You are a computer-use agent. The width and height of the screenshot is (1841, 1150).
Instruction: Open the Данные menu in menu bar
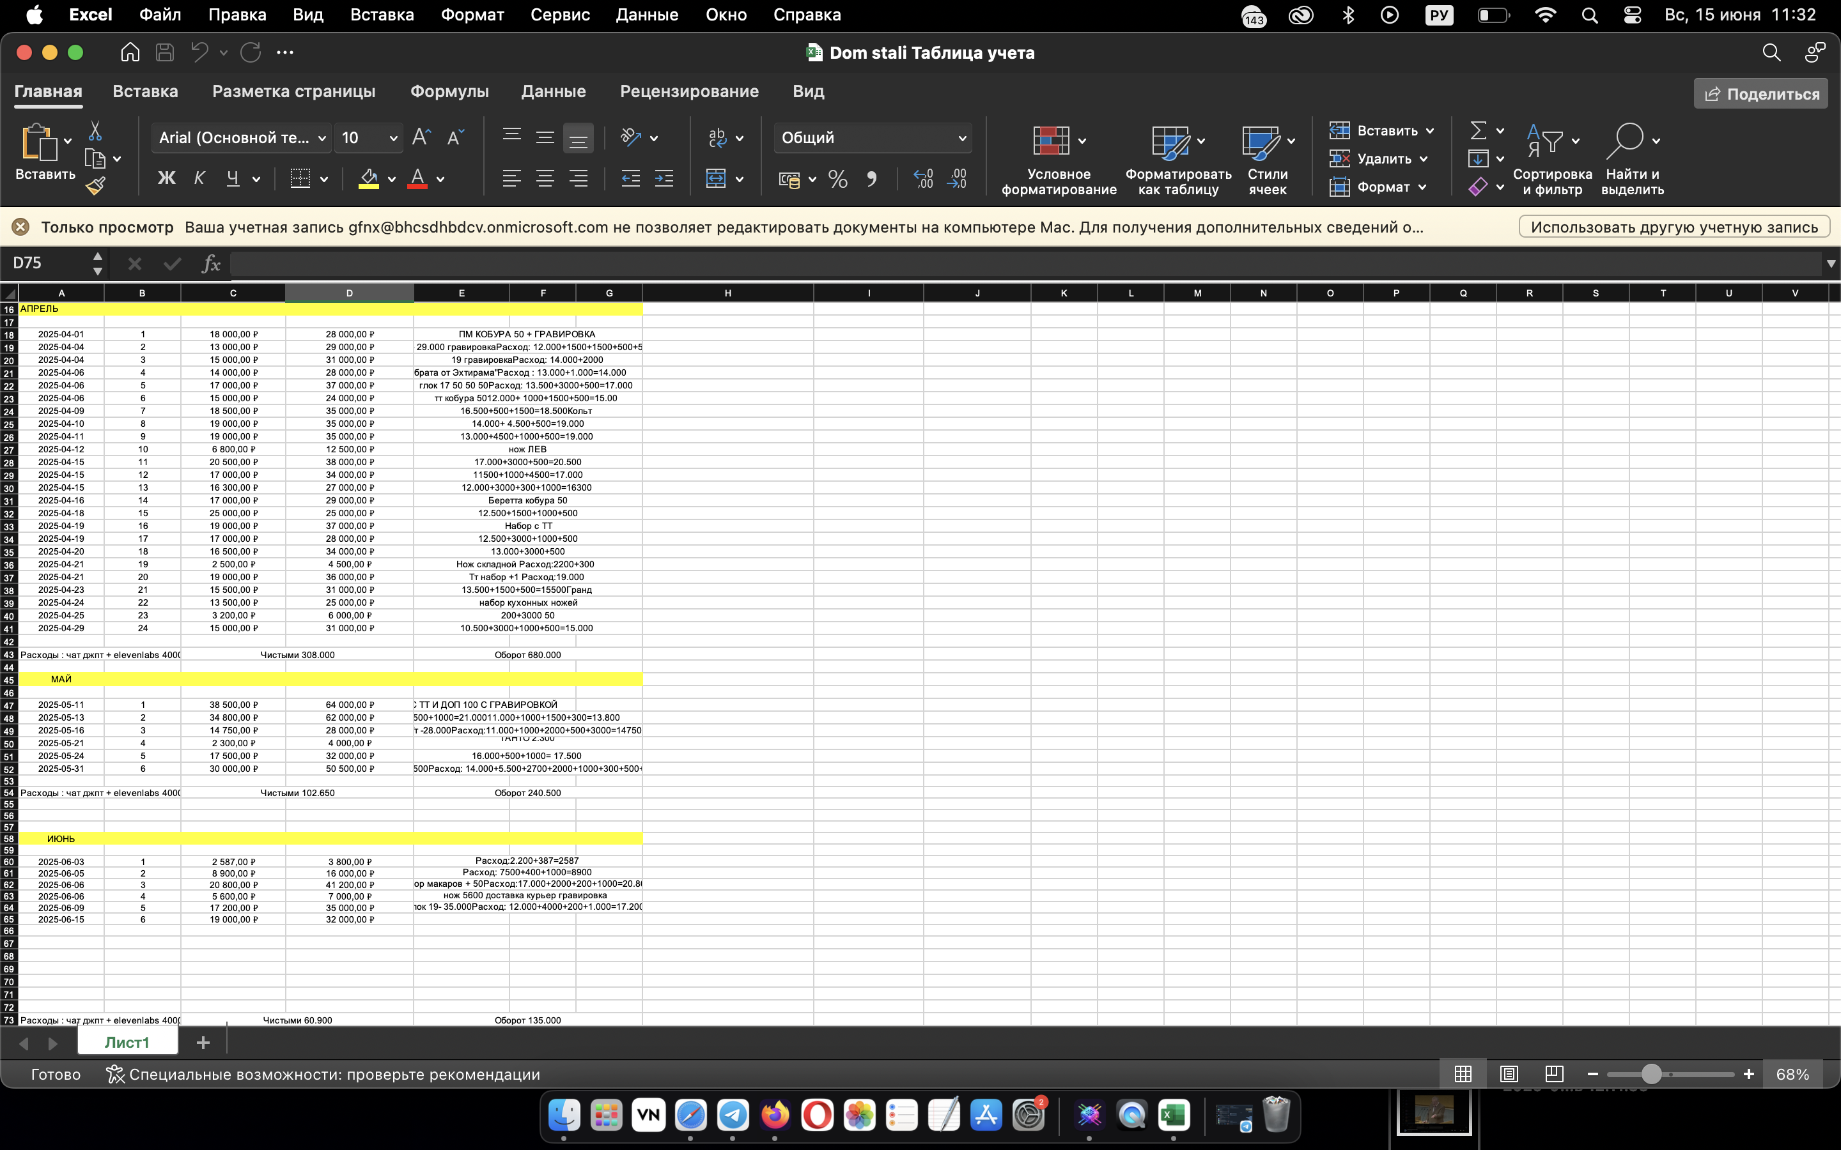coord(647,15)
